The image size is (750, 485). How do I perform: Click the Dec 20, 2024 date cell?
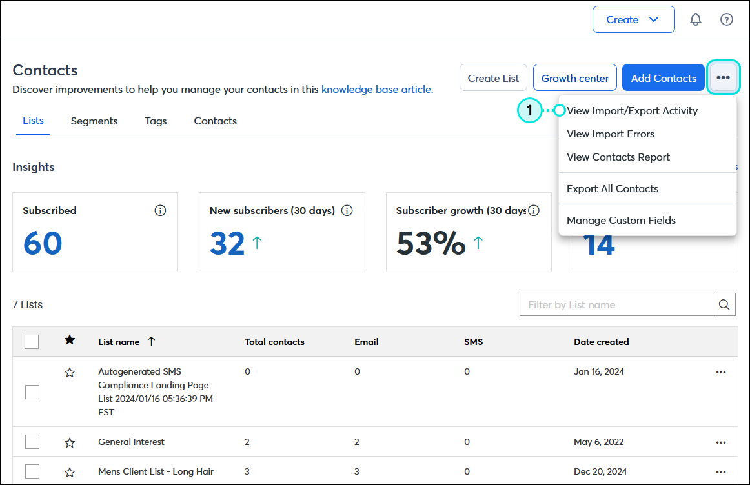pyautogui.click(x=600, y=471)
